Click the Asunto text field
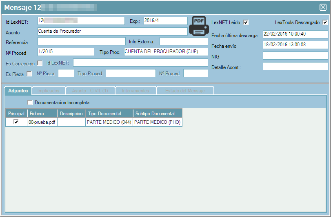This screenshot has width=331, height=217. pos(112,31)
